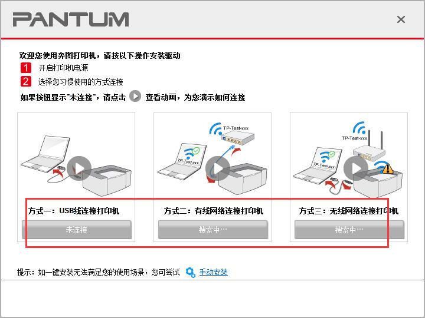This screenshot has height=318, width=425.
Task: Click the 未连接 button under USB method
Action: 76,230
